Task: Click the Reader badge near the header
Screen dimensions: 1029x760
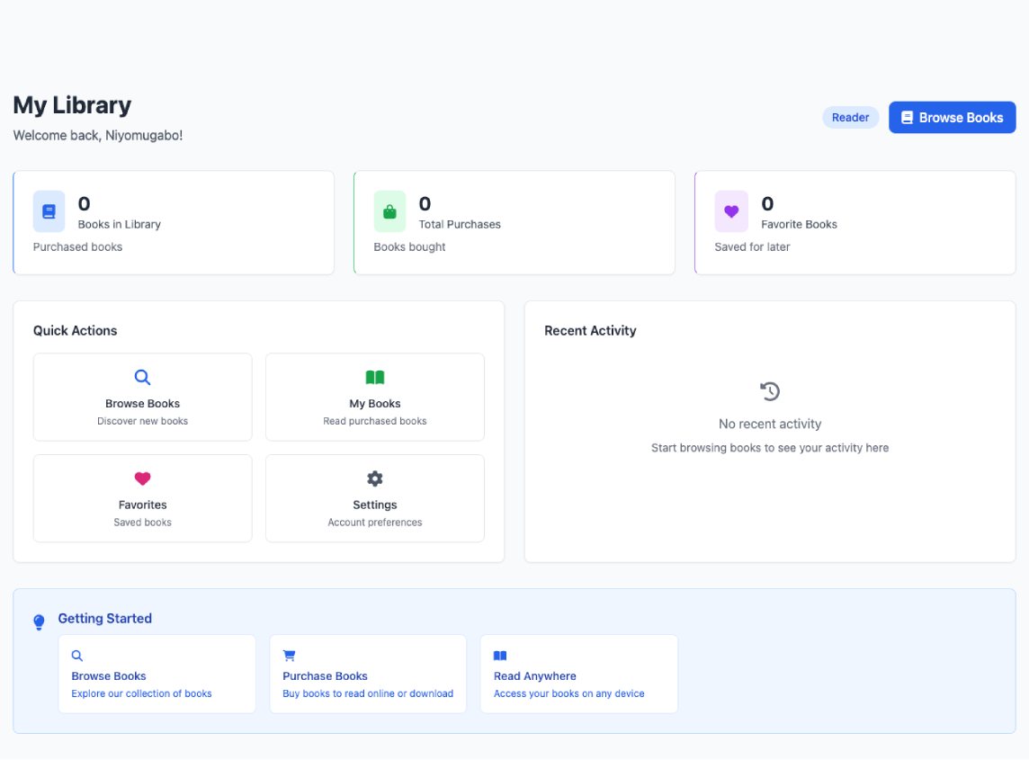Action: (850, 117)
